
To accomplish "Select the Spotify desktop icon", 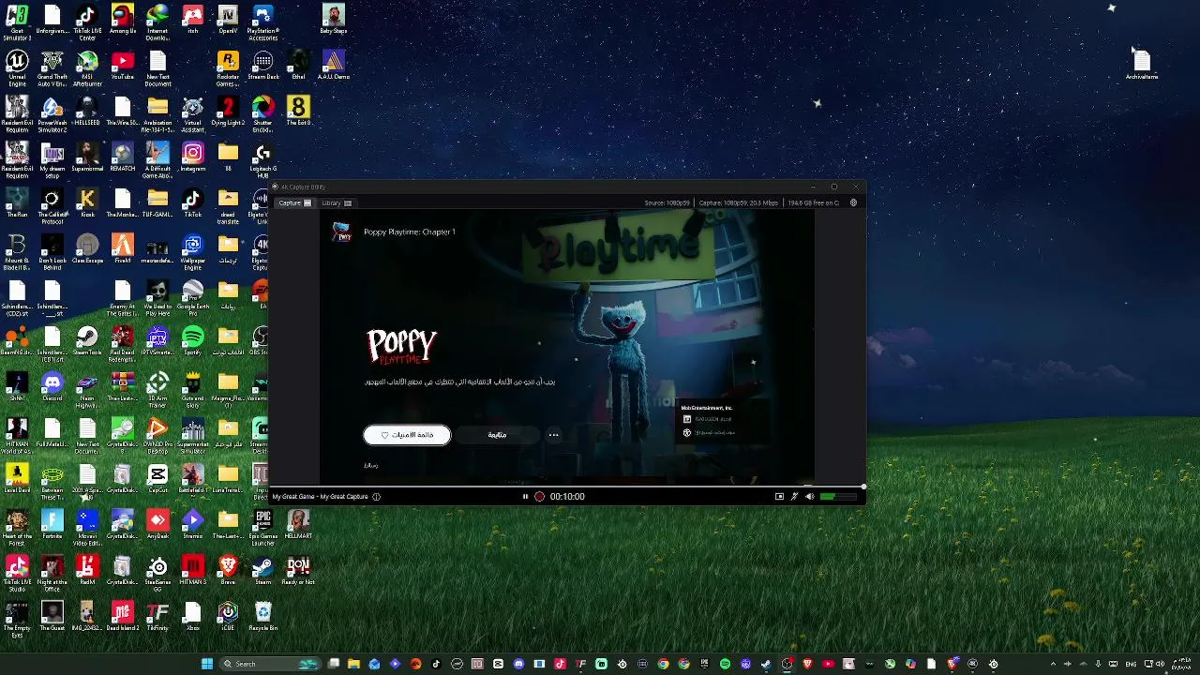I will 192,341.
